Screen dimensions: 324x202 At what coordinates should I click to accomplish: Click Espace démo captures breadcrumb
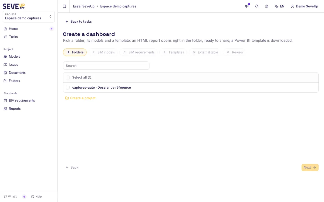point(118,6)
